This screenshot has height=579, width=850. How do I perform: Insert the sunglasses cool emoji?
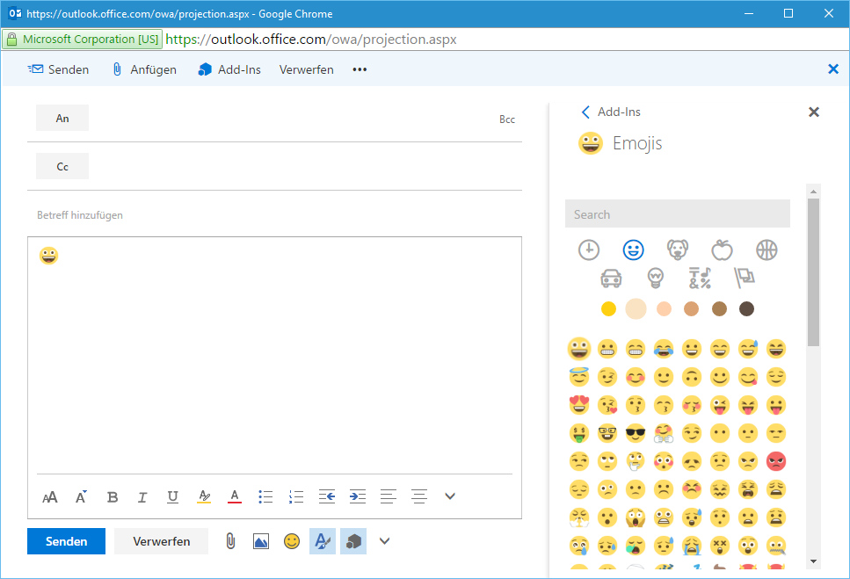point(636,433)
